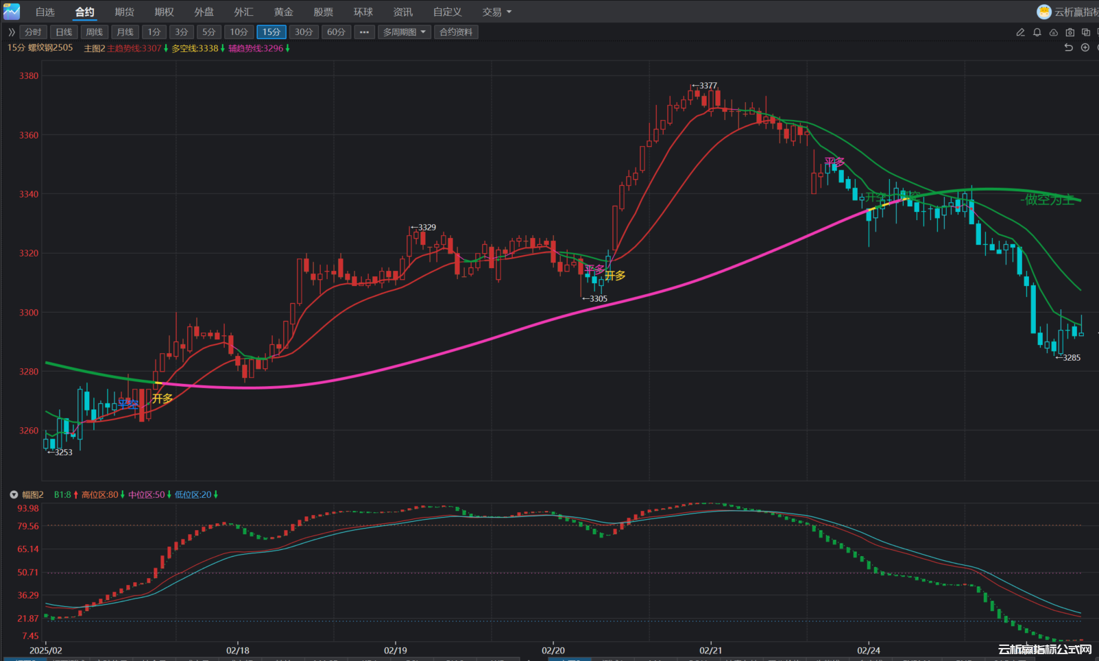Open the 期权 tab
1099x661 pixels.
[165, 12]
